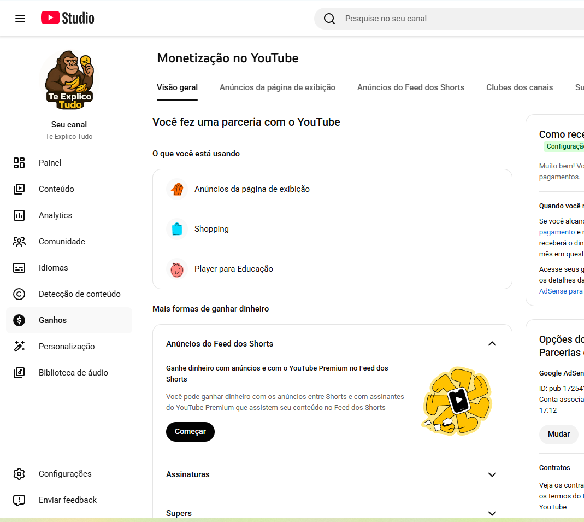Click the Começar button
This screenshot has height=522, width=584.
click(190, 432)
